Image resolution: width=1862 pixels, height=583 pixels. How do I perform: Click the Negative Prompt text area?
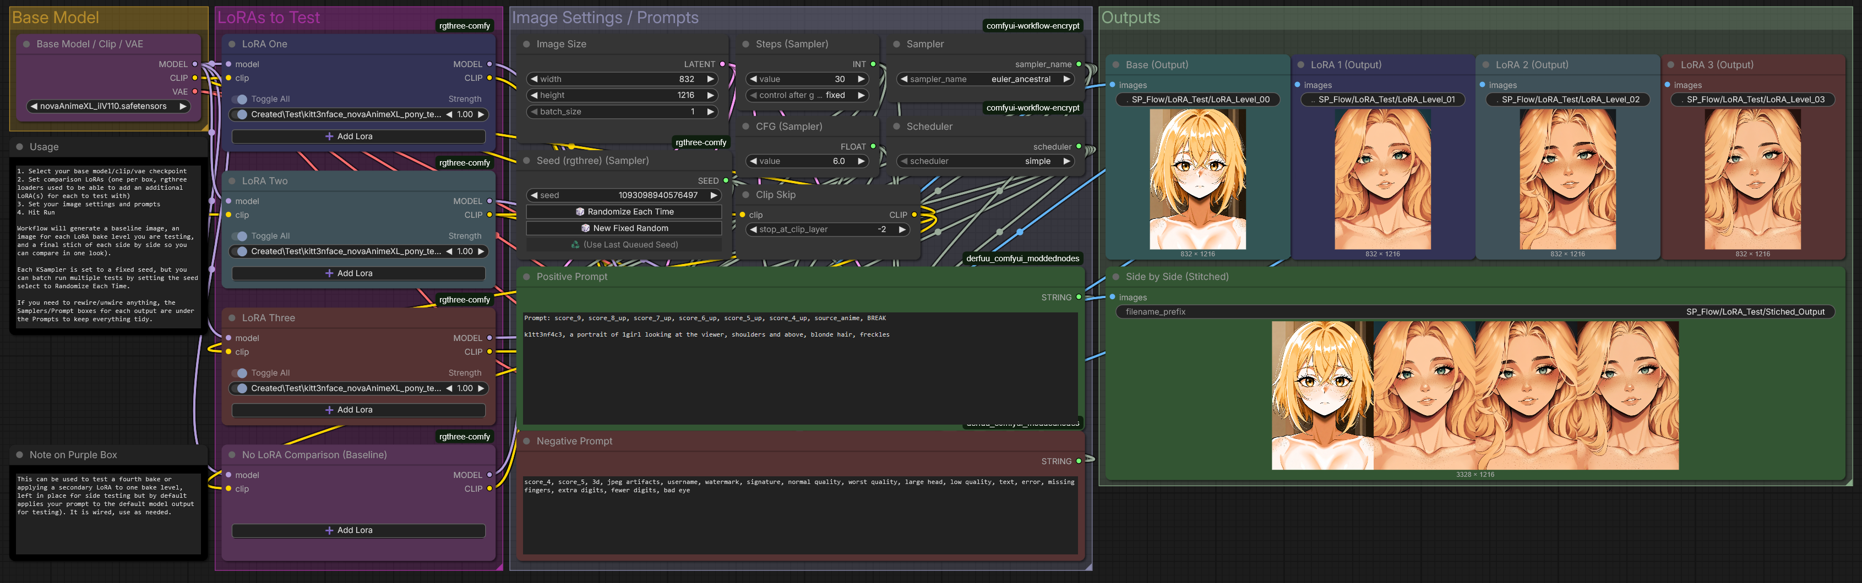pyautogui.click(x=800, y=515)
